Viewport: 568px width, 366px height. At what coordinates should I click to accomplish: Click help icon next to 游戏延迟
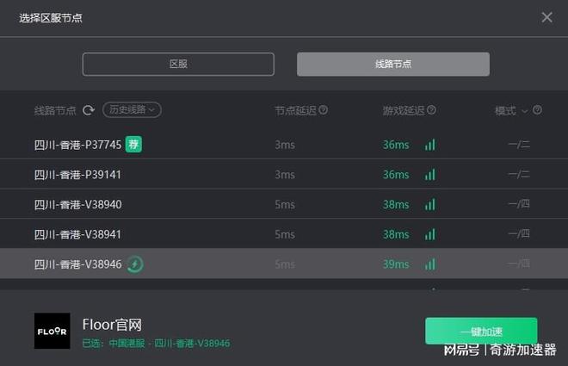pos(431,110)
